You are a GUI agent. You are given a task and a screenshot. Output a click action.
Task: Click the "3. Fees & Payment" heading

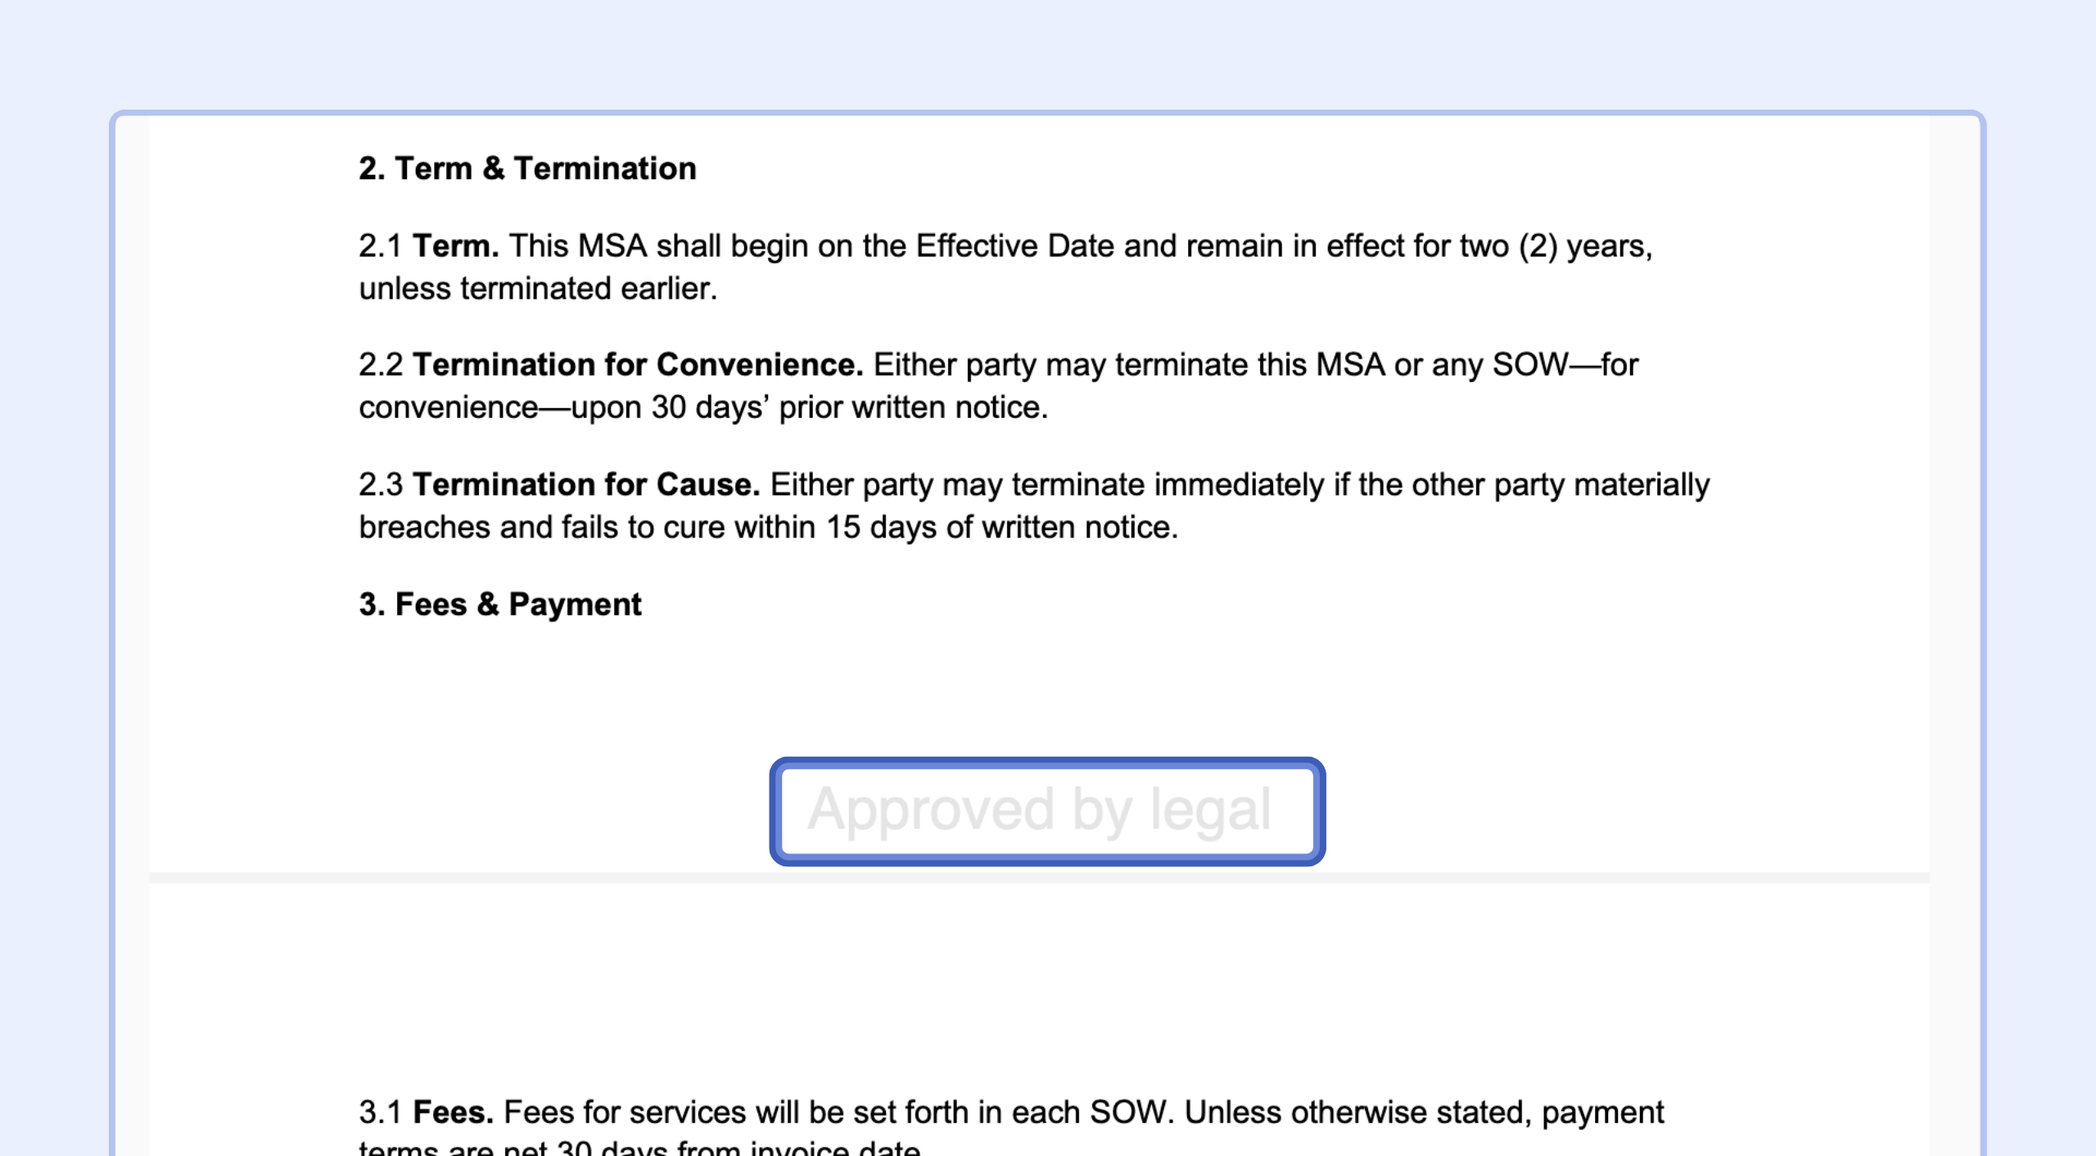coord(499,605)
